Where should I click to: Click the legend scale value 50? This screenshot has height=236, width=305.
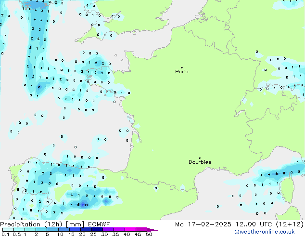pyautogui.click(x=149, y=234)
